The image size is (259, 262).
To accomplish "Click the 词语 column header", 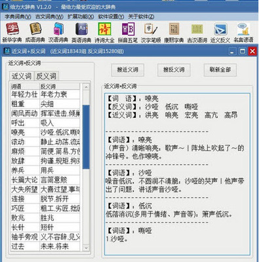I will (x=25, y=86).
